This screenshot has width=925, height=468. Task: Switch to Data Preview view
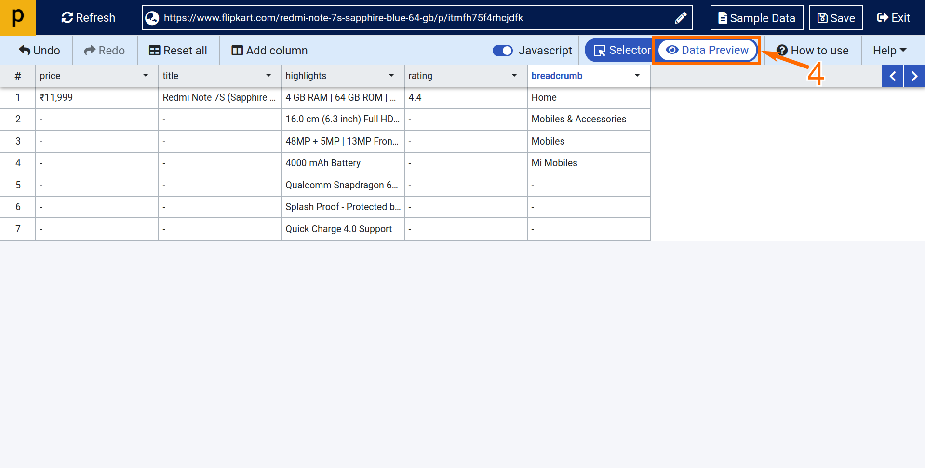(x=707, y=50)
